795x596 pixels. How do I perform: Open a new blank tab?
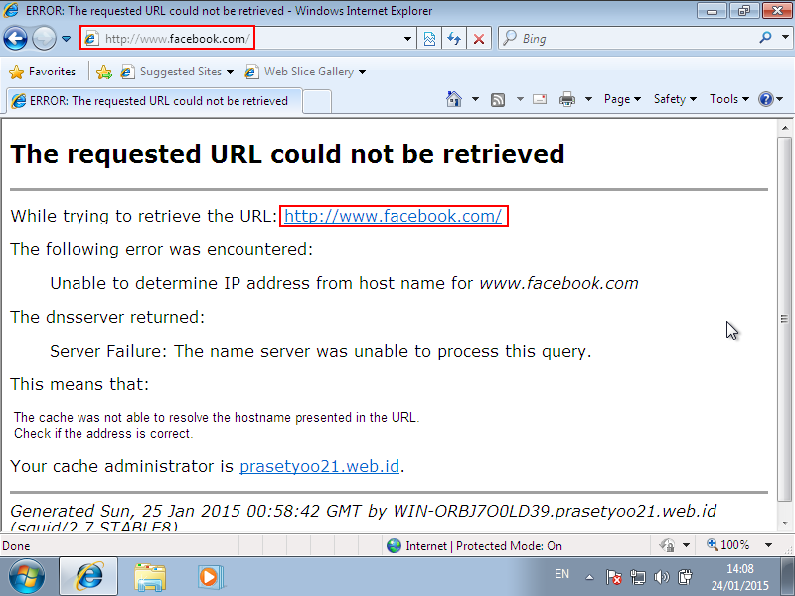click(317, 101)
